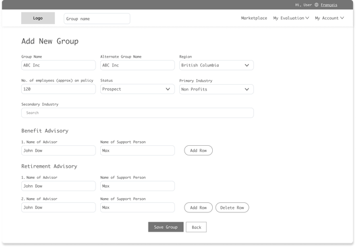Edit Benefit Advisory support person field
The width and height of the screenshot is (356, 247).
click(137, 151)
